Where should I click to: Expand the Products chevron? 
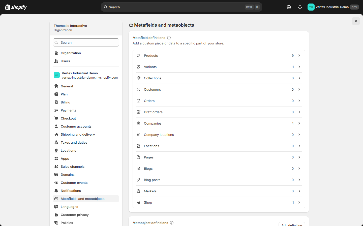pyautogui.click(x=299, y=55)
